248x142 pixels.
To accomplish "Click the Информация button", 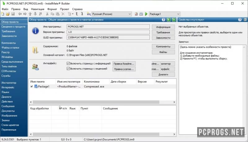I will [x=163, y=27].
